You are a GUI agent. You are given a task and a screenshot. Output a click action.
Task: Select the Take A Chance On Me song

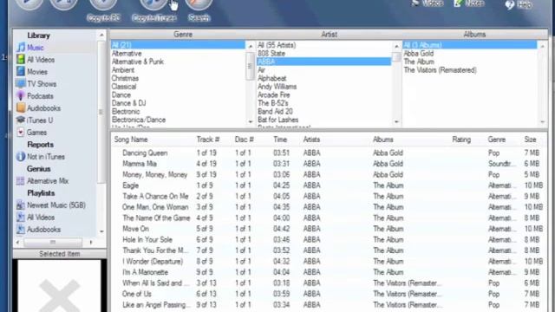click(330, 197)
